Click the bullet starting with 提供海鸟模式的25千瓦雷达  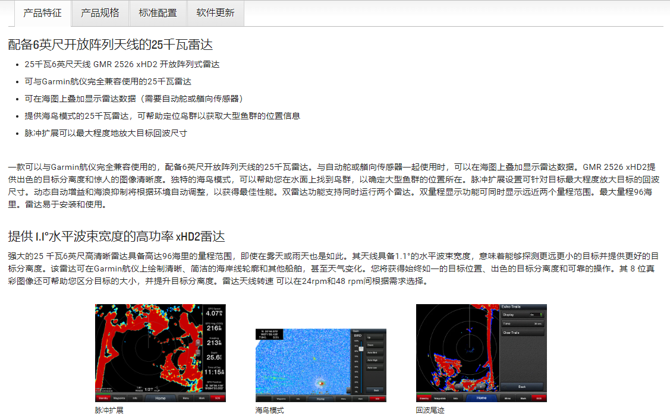pyautogui.click(x=162, y=116)
